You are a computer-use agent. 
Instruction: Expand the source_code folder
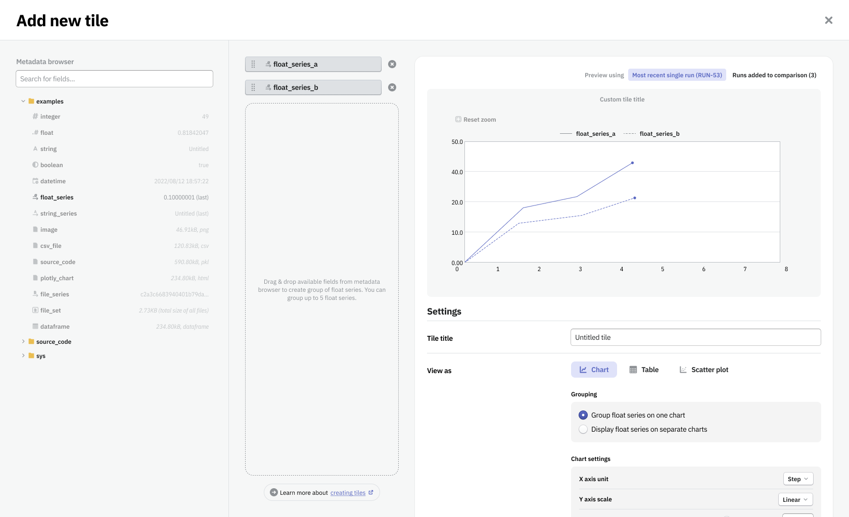pos(23,341)
